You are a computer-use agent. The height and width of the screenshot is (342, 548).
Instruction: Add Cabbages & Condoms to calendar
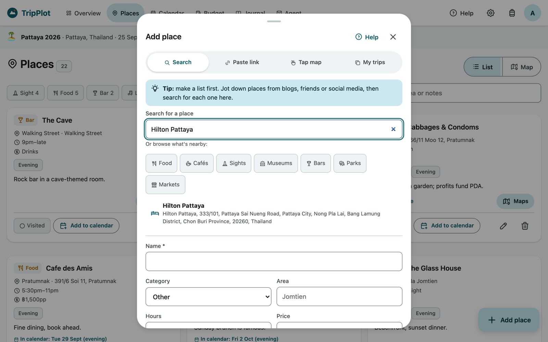(447, 226)
